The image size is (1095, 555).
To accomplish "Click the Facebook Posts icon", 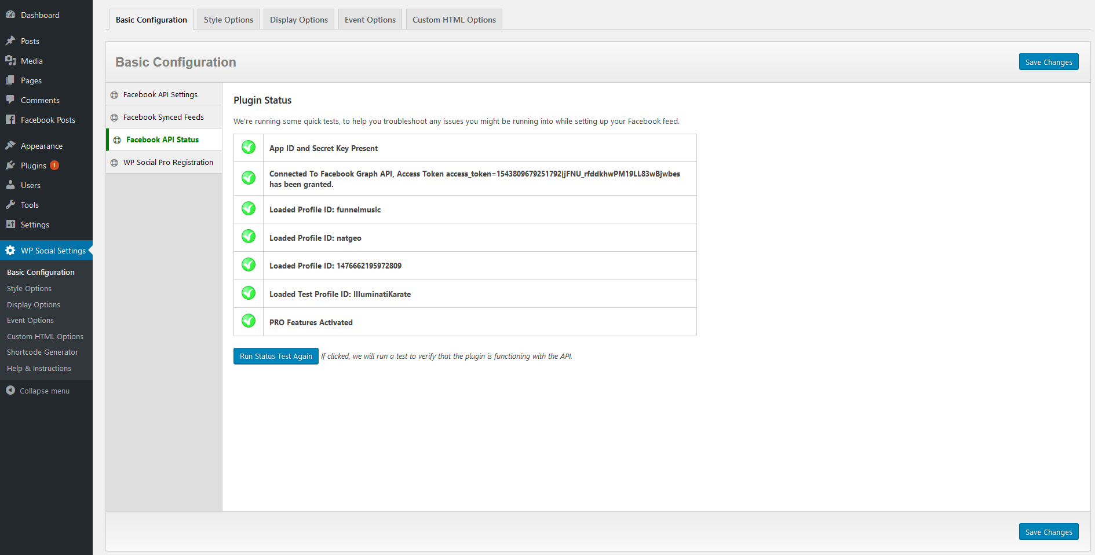I will 10,120.
